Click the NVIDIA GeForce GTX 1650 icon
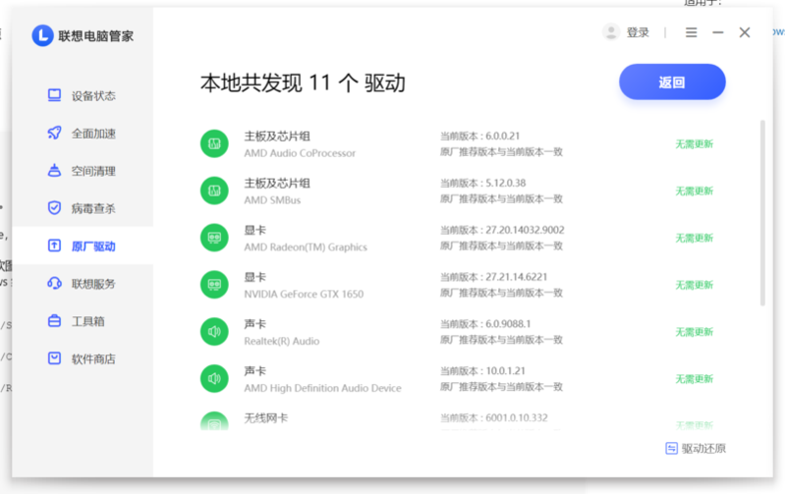The height and width of the screenshot is (494, 785). (x=213, y=285)
